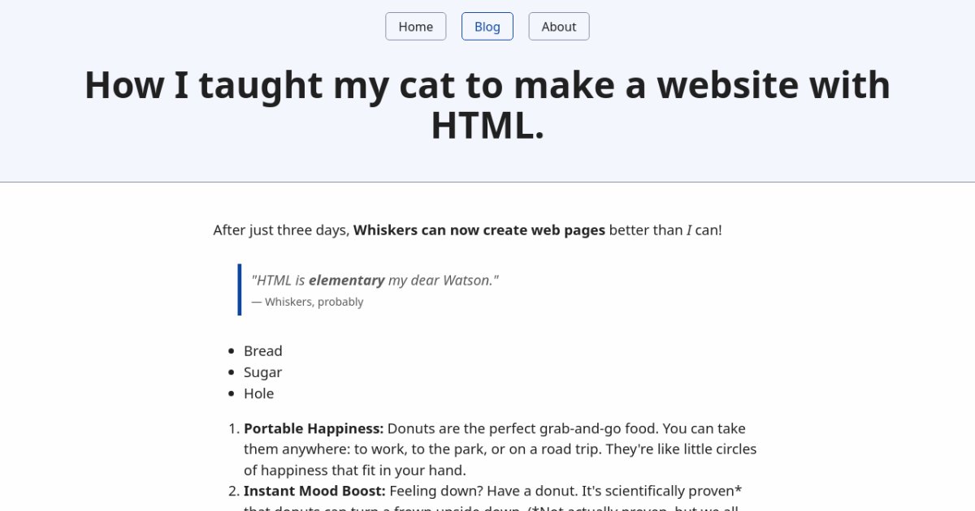The height and width of the screenshot is (511, 975).
Task: Click the italic "I" in intro sentence
Action: coord(690,230)
